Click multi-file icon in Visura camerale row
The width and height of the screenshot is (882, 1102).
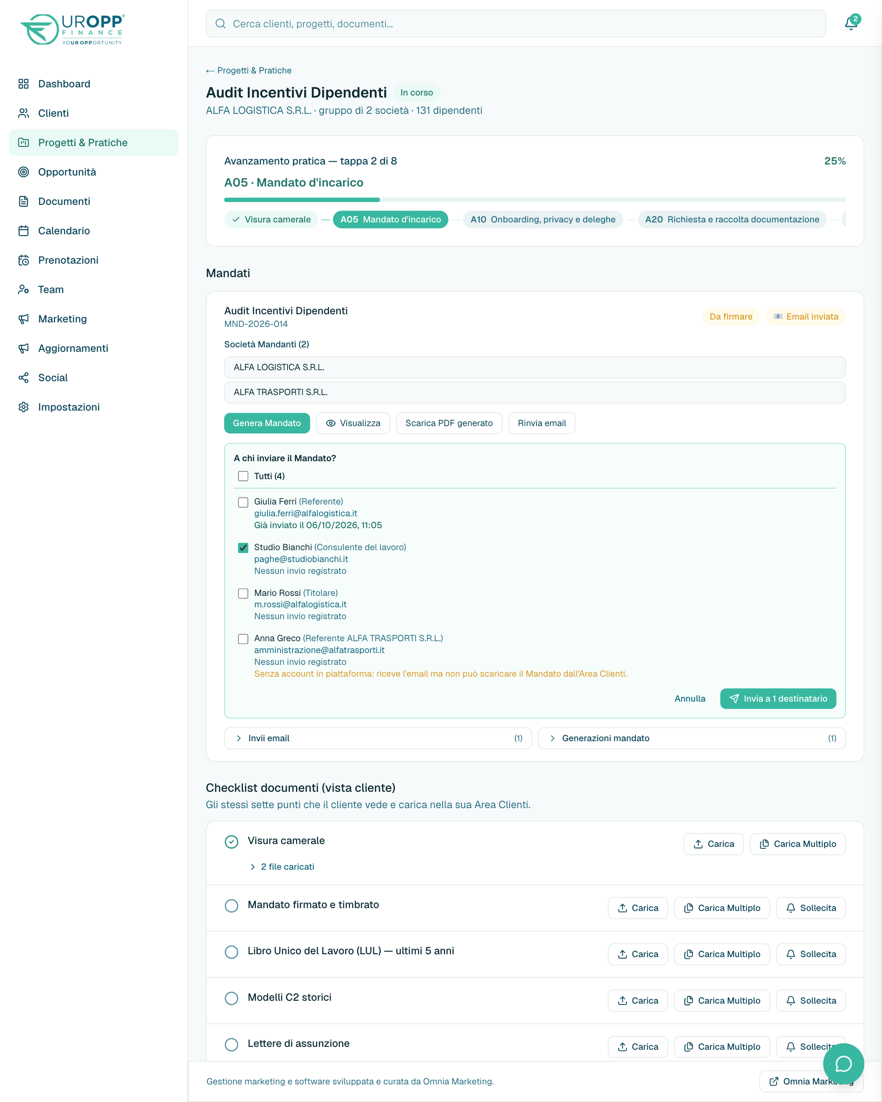[x=764, y=844]
